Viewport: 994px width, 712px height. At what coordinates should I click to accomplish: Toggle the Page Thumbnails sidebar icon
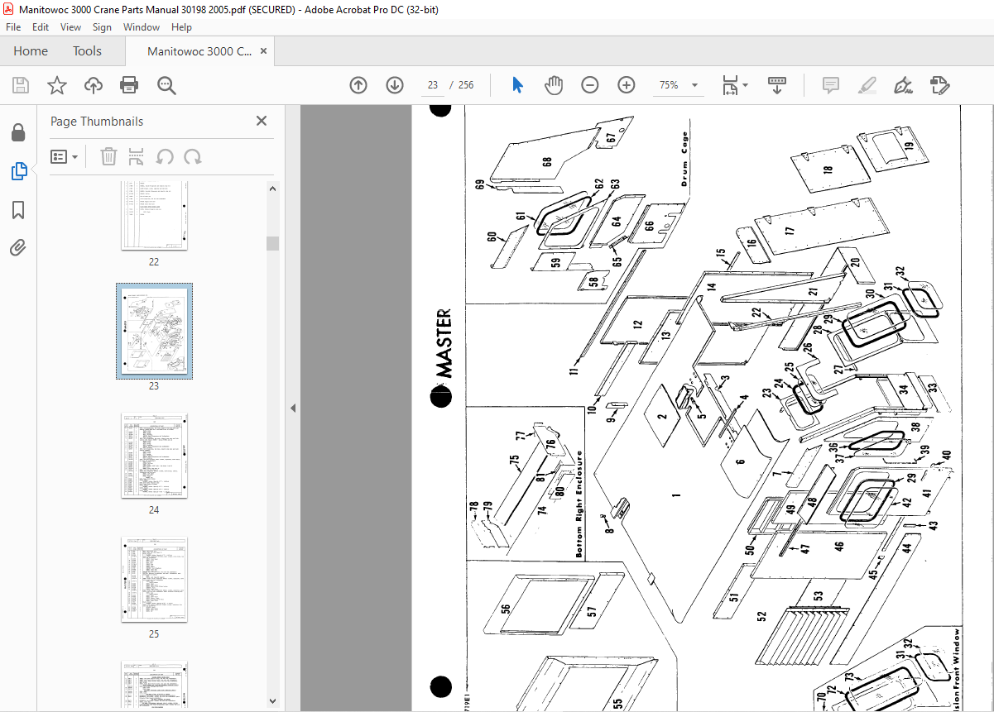[18, 171]
